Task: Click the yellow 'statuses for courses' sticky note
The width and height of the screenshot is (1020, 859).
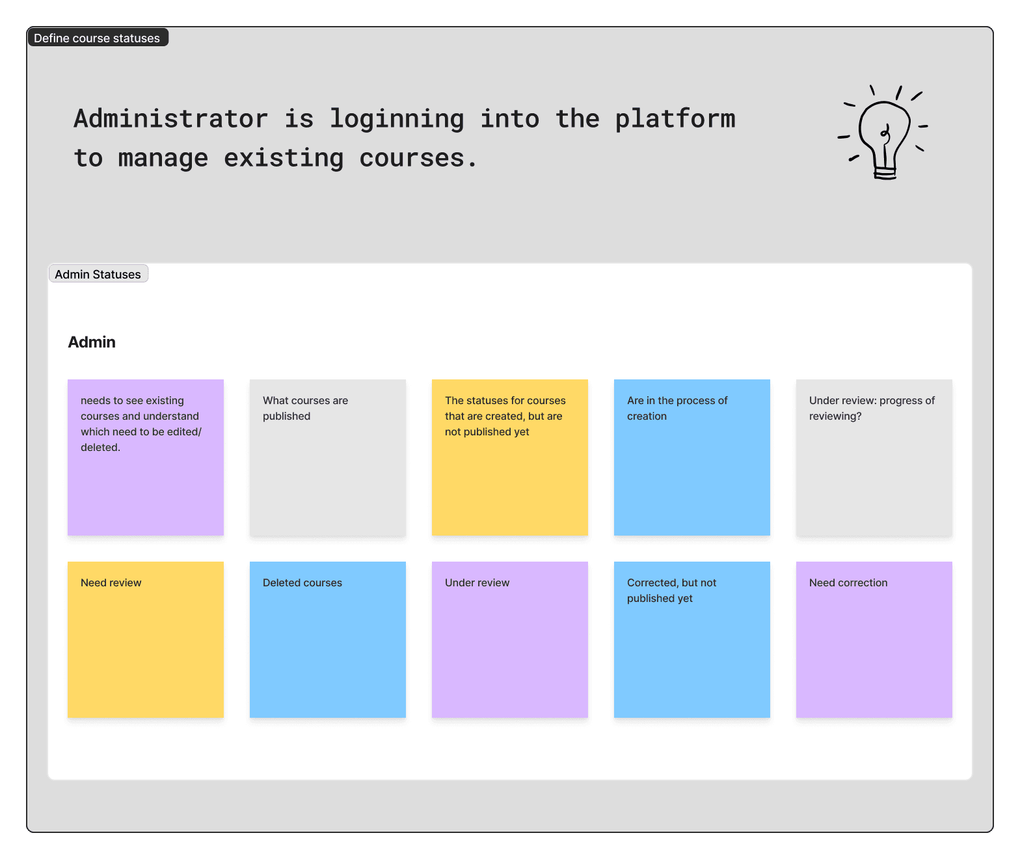Action: (x=510, y=457)
